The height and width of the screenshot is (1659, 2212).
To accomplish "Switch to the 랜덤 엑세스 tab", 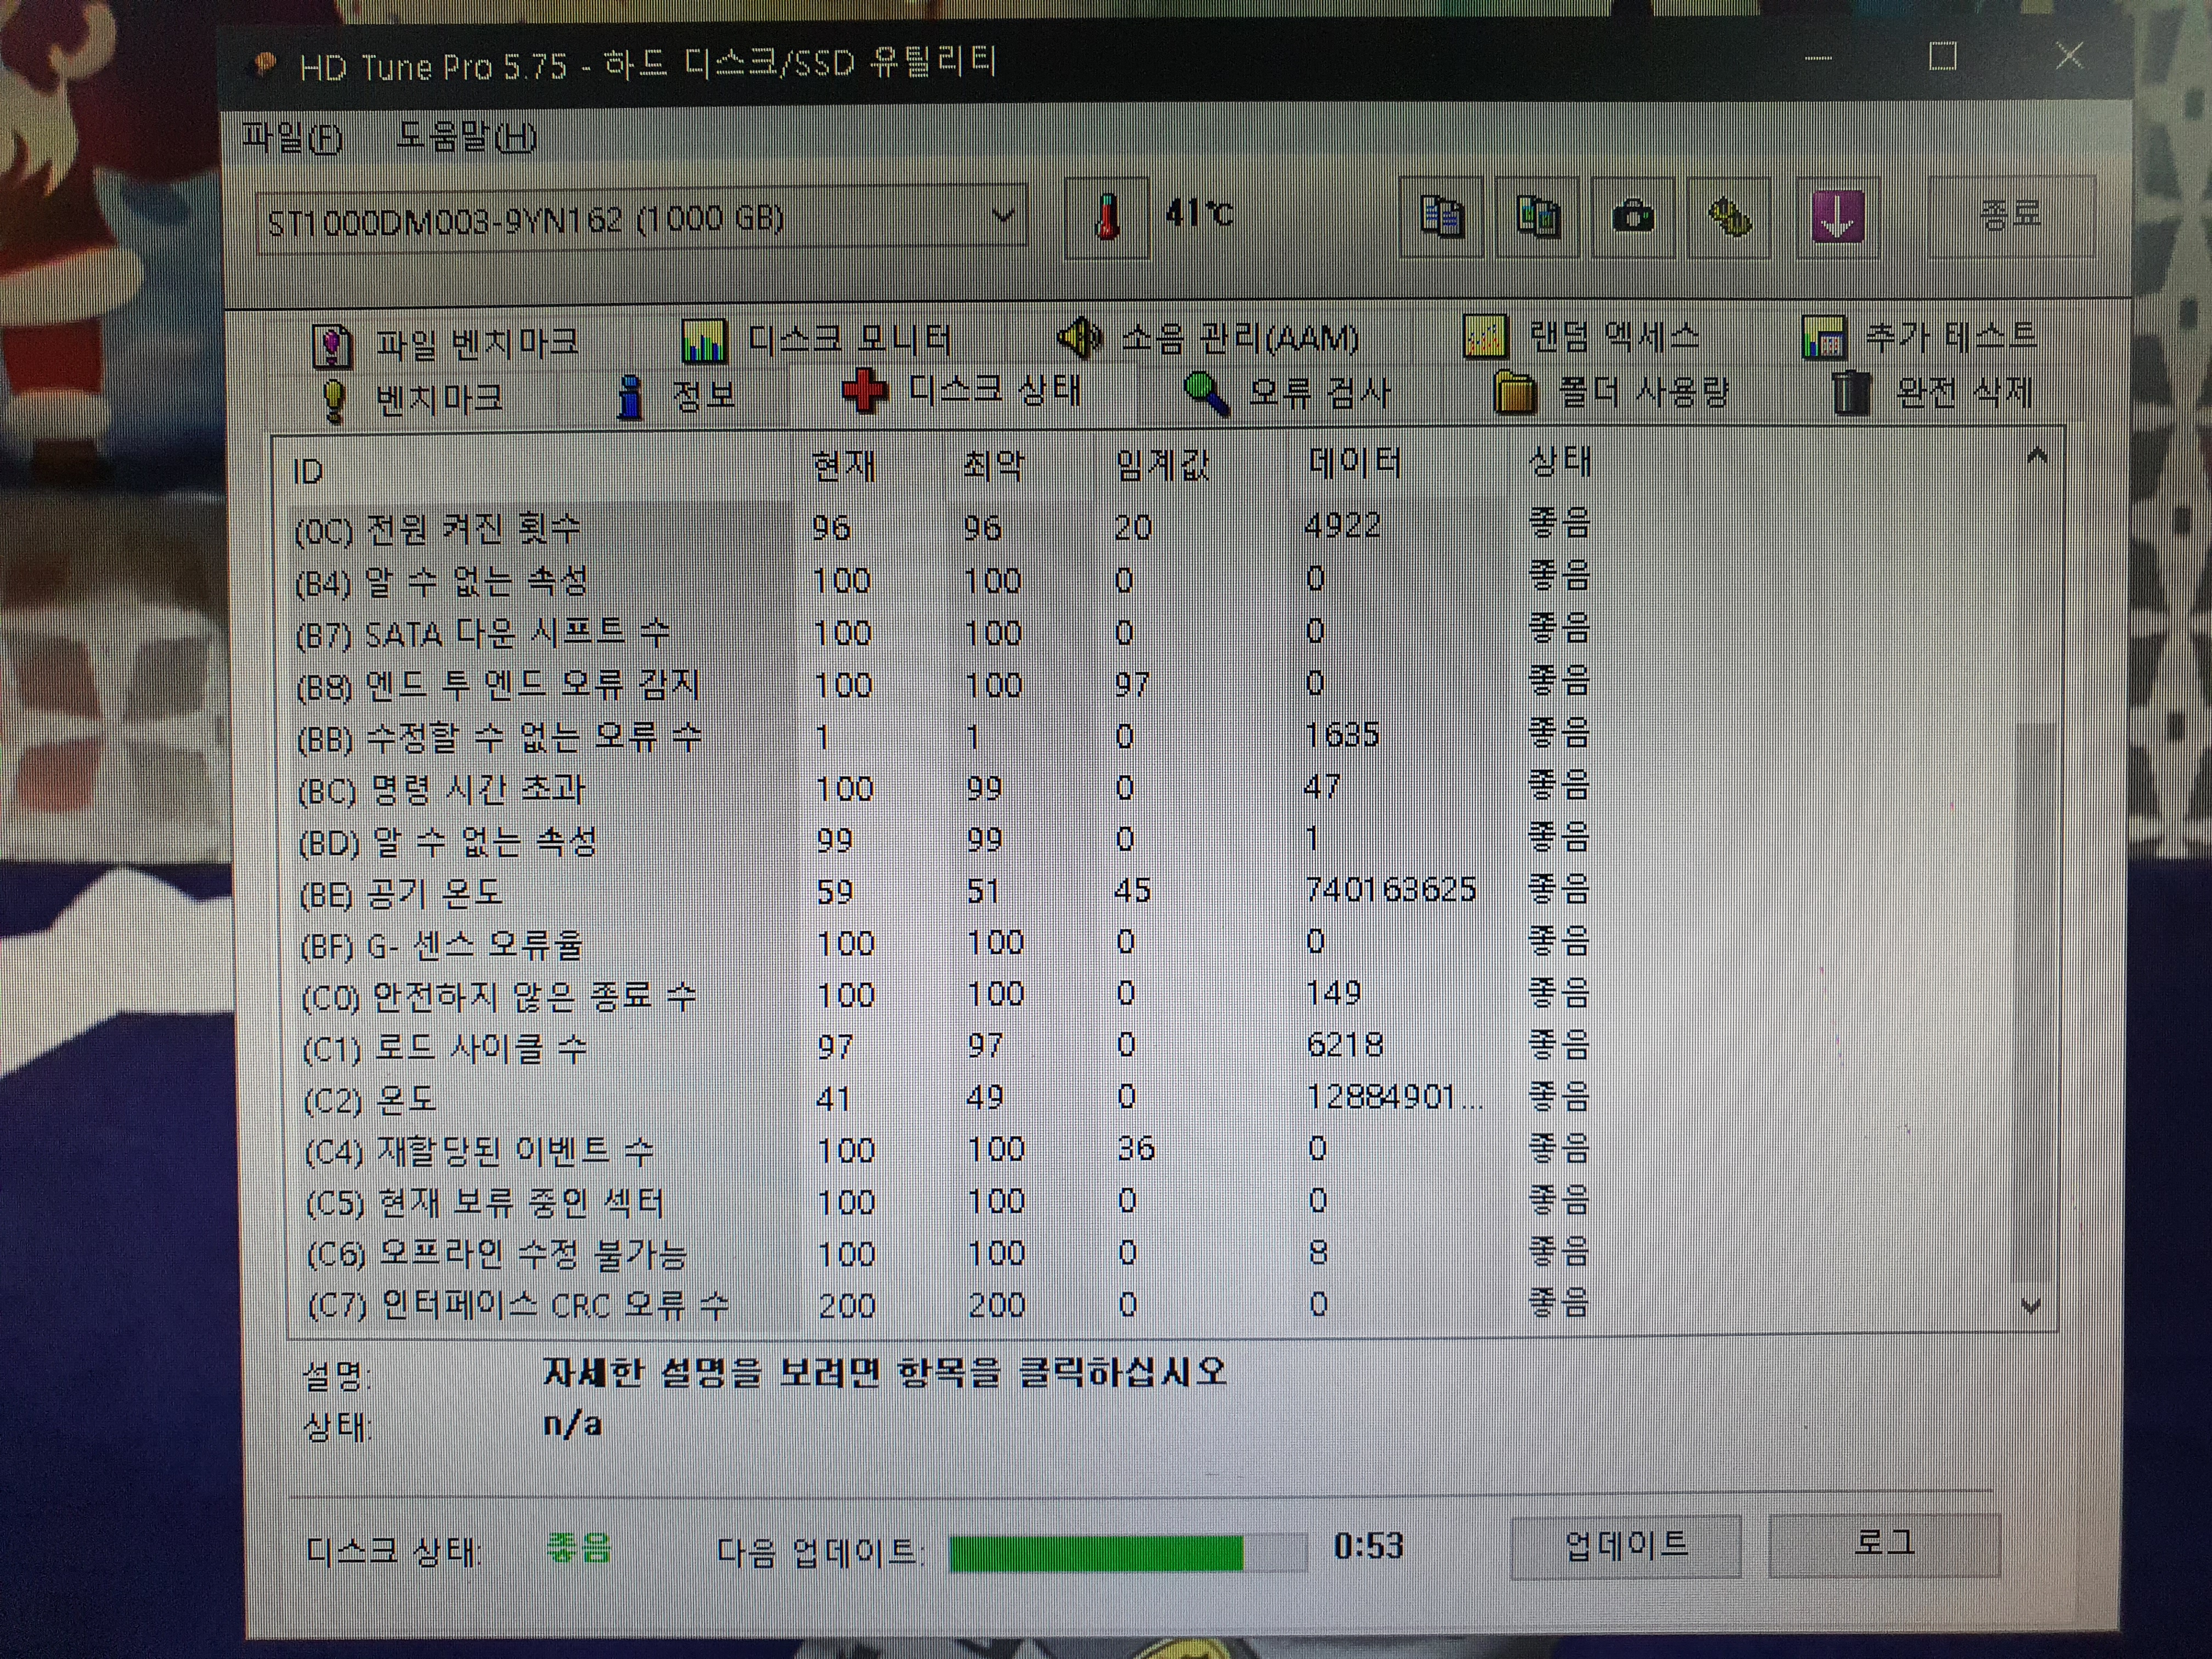I will tap(1582, 336).
